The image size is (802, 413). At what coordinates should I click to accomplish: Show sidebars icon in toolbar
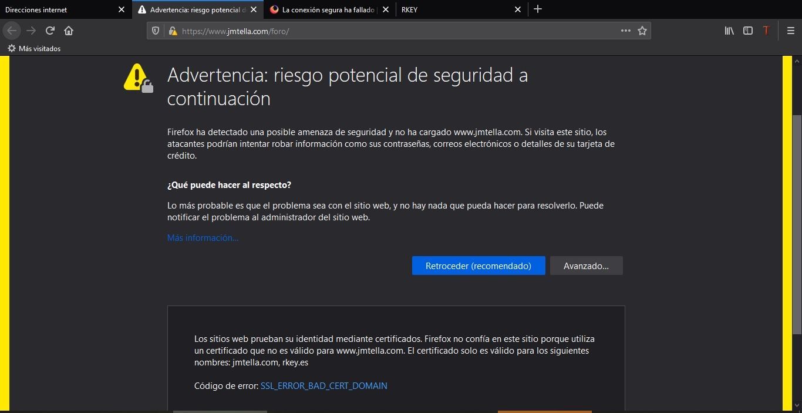pyautogui.click(x=748, y=31)
